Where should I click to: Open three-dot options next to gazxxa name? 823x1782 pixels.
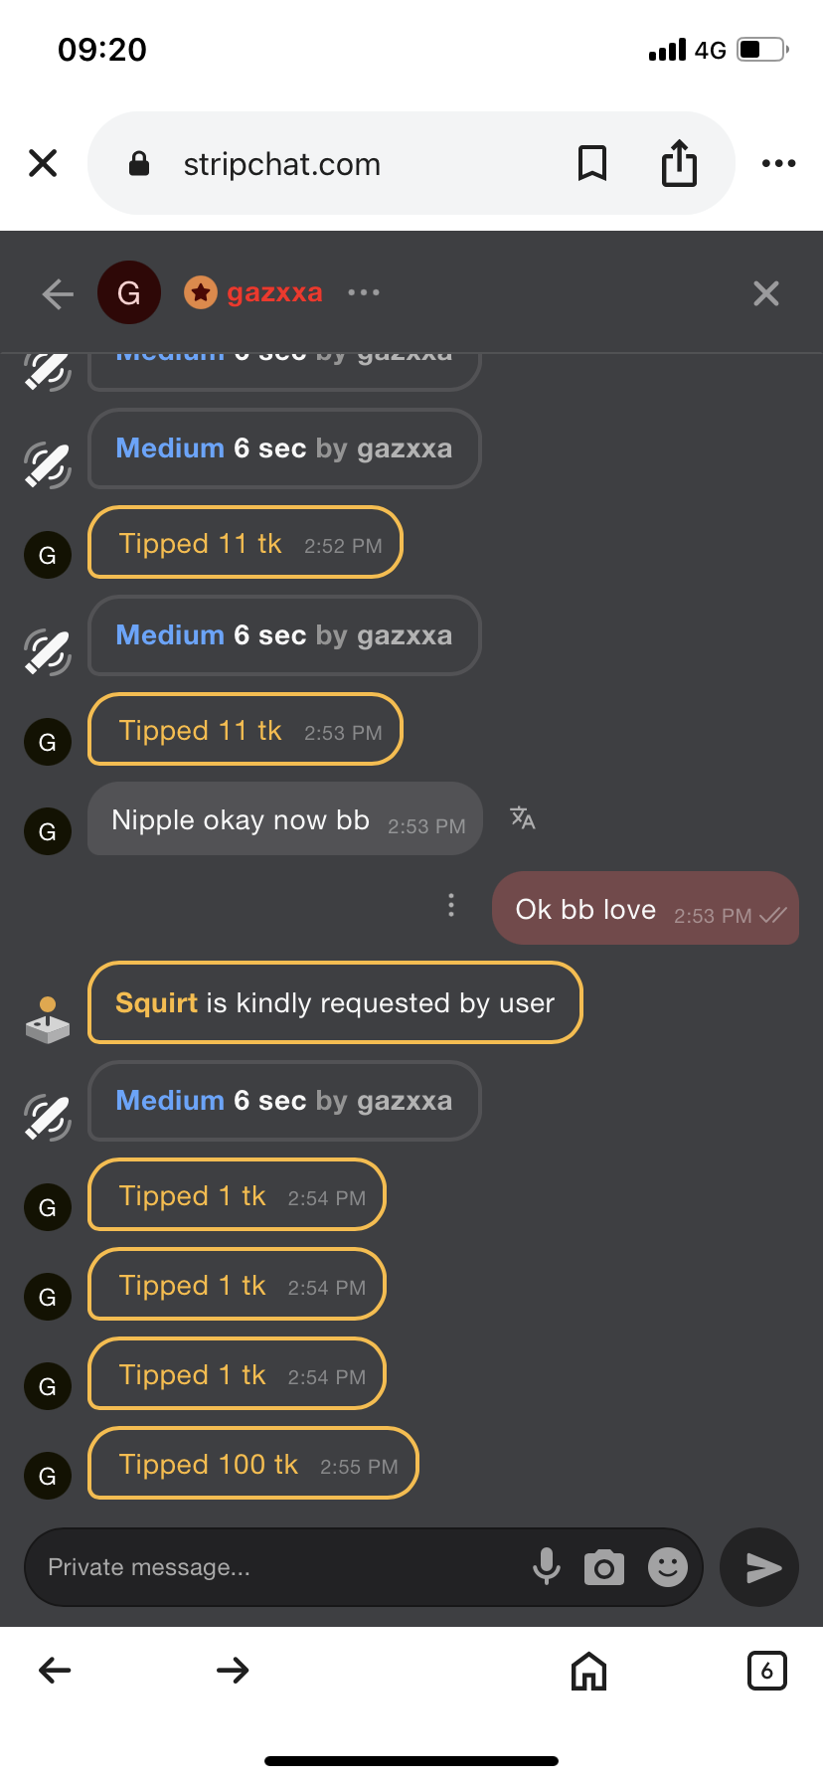364,292
